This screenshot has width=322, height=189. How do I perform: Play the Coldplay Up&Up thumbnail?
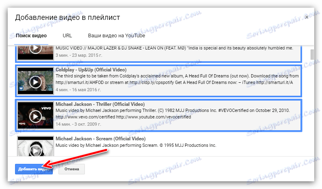click(x=35, y=81)
